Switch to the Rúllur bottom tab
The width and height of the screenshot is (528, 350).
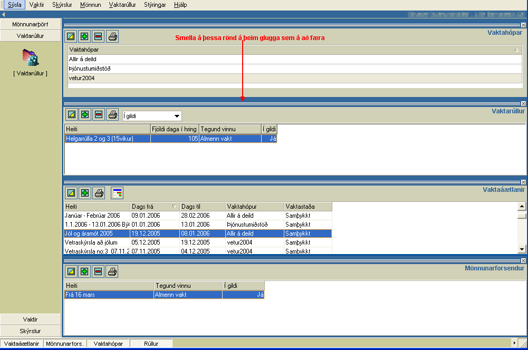click(x=151, y=343)
